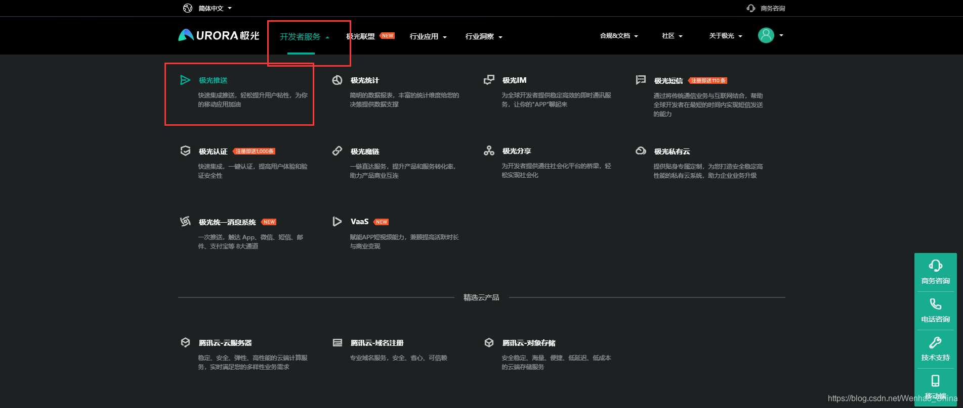This screenshot has height=408, width=963.
Task: Click the 极光统计 description text
Action: coord(405,99)
